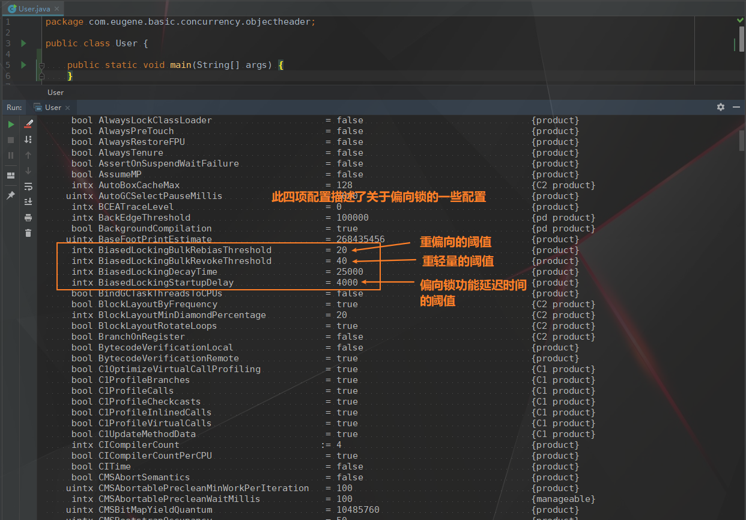
Task: Pin the Run tab with pushpin icon
Action: (x=11, y=195)
